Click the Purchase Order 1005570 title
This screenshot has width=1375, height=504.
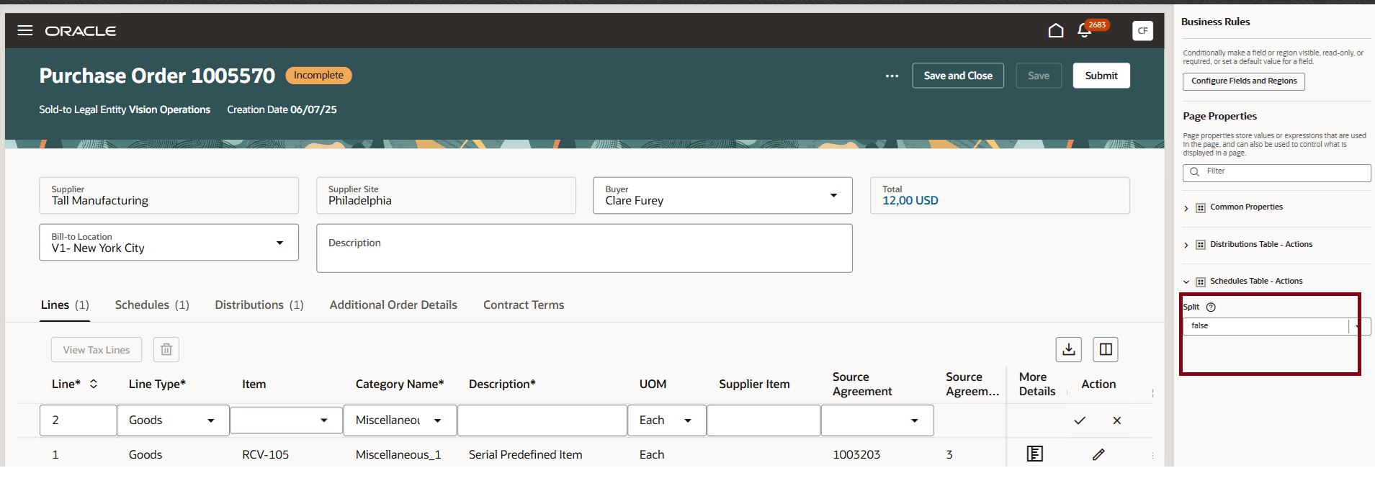[x=157, y=76]
